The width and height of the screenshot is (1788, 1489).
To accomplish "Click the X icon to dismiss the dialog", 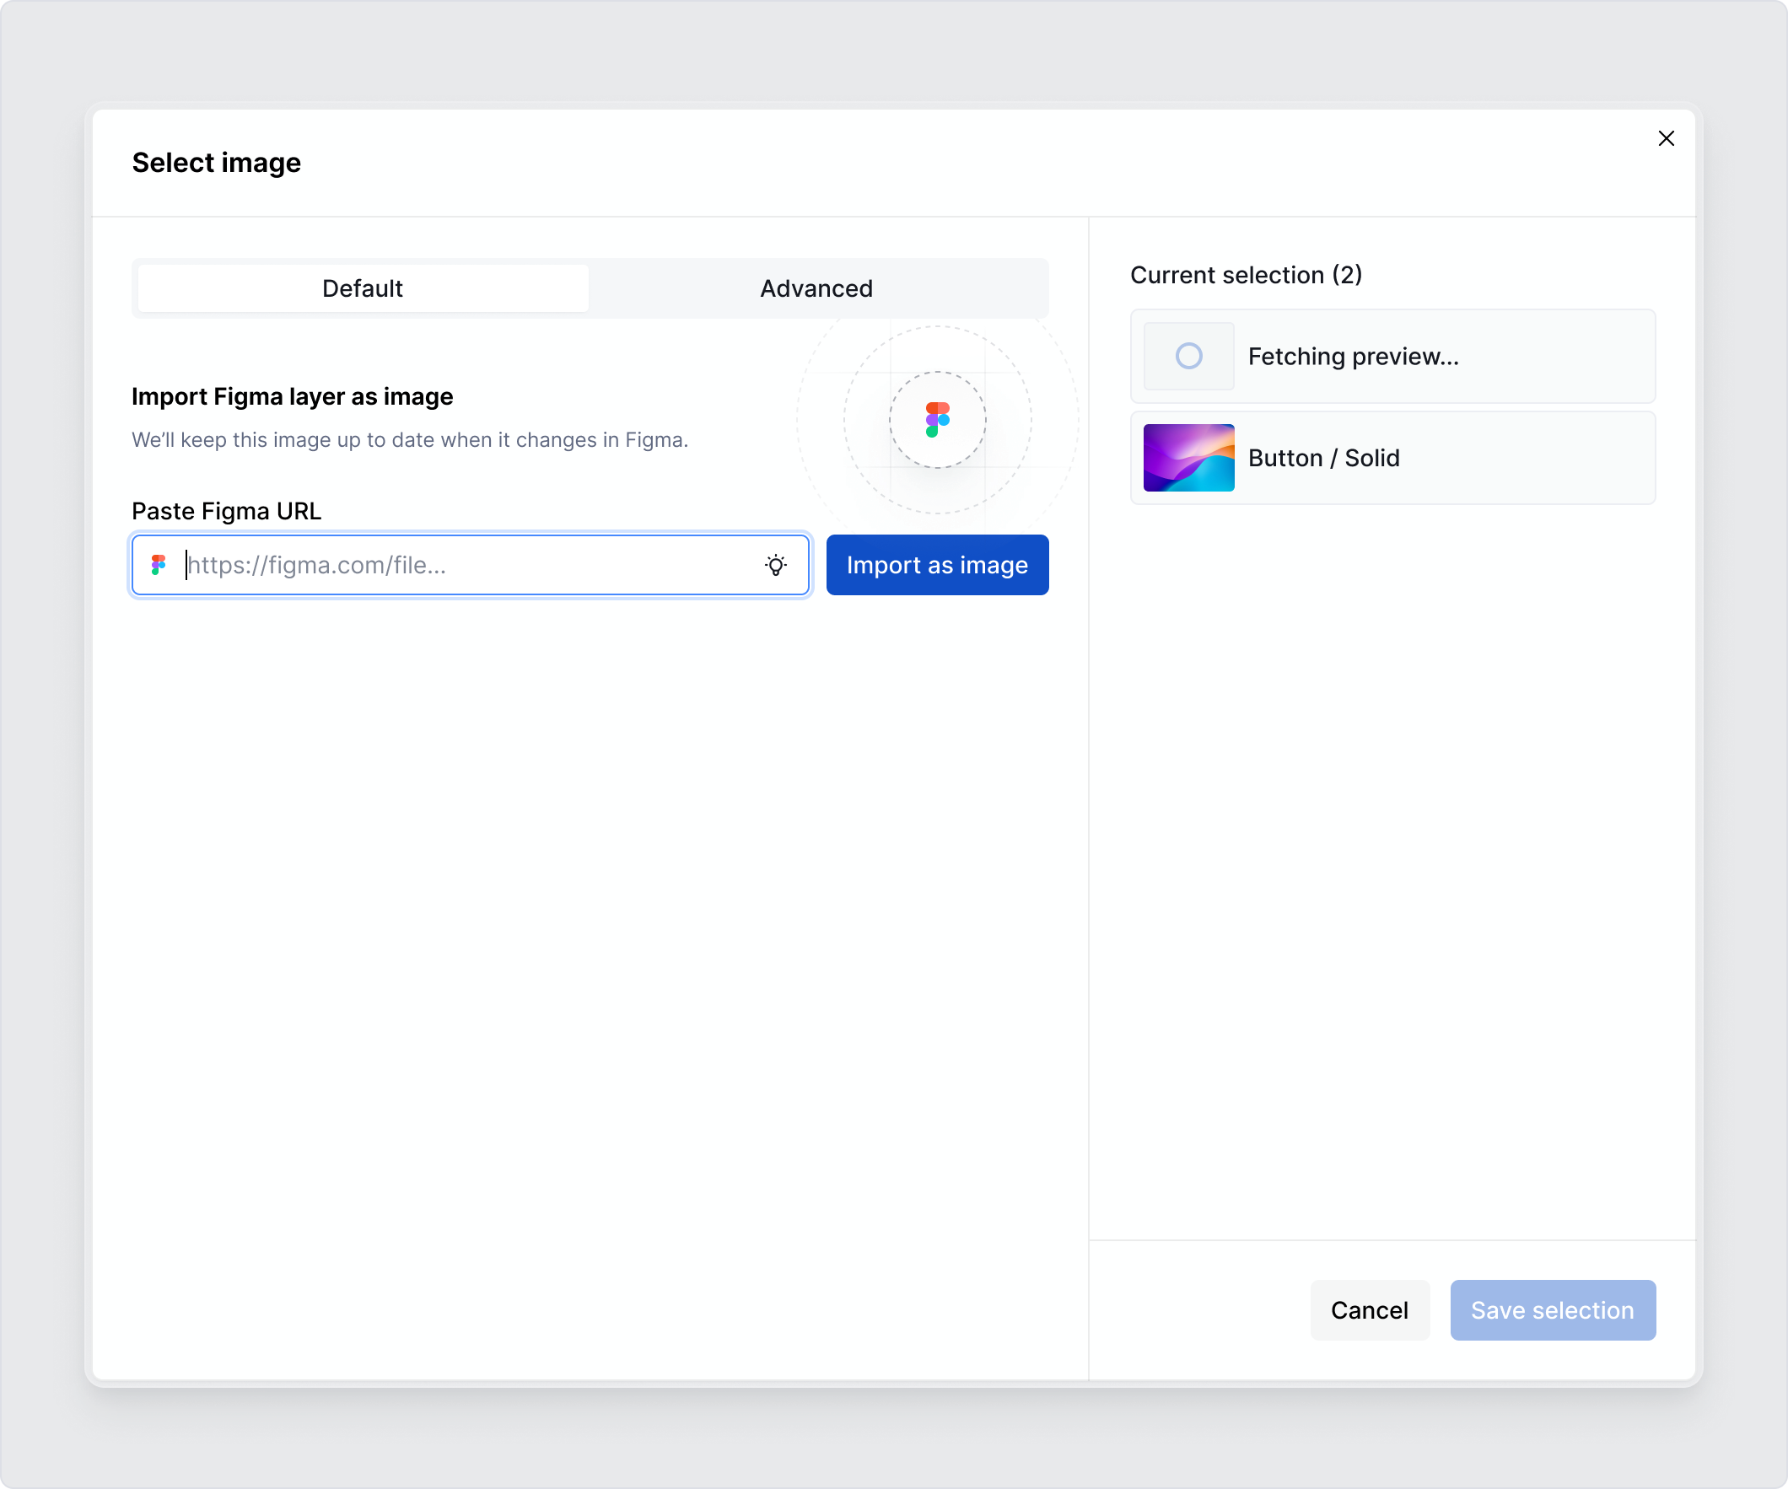I will click(1667, 138).
